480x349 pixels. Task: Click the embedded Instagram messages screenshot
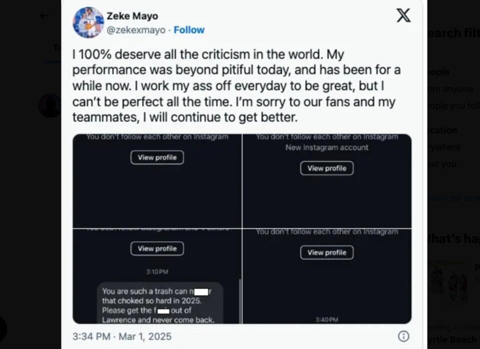pyautogui.click(x=242, y=227)
